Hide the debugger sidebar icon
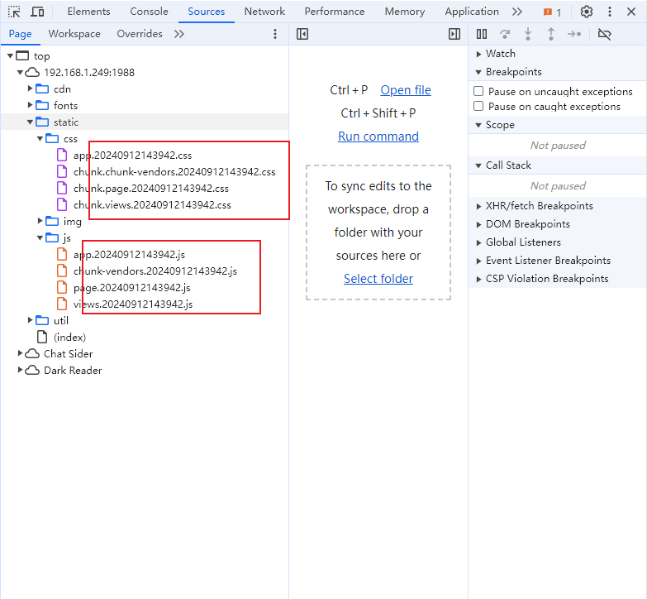The image size is (647, 599). (454, 34)
